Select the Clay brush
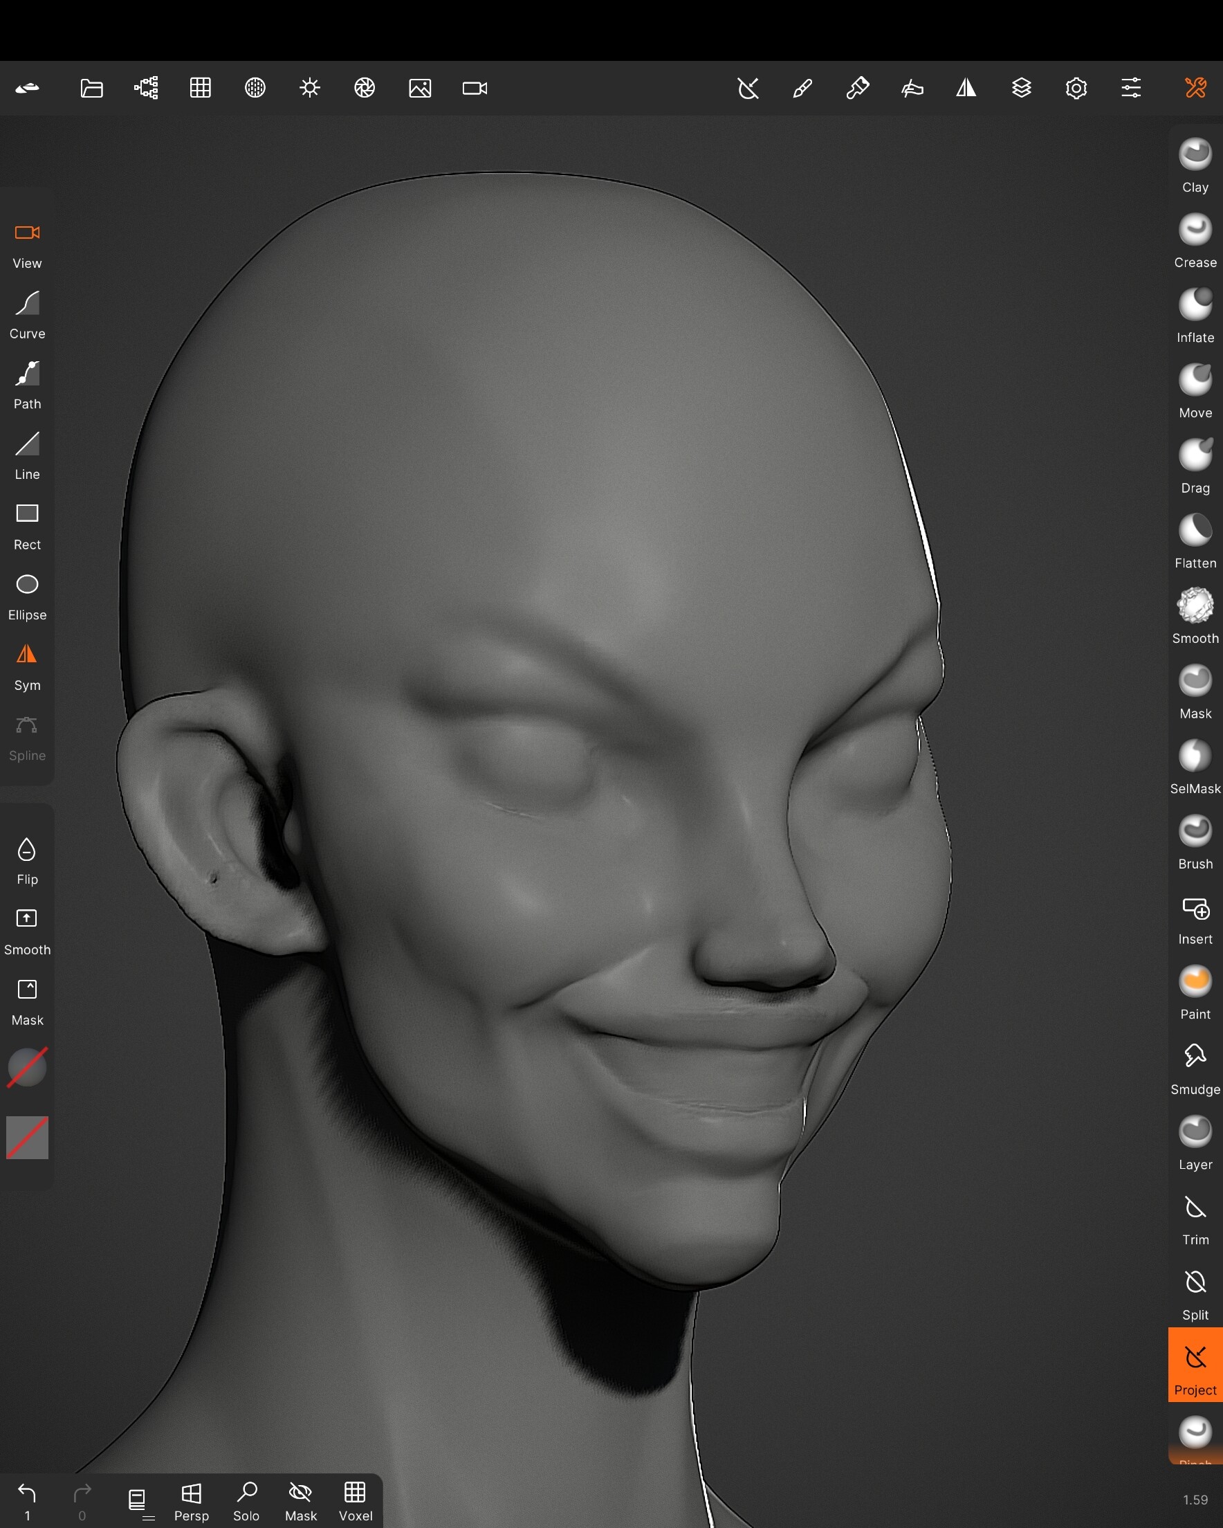 pos(1195,163)
